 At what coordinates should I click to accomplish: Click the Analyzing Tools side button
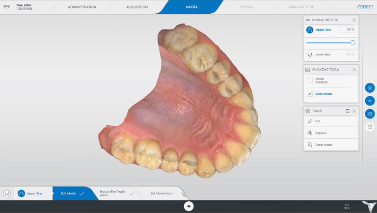pos(370,114)
